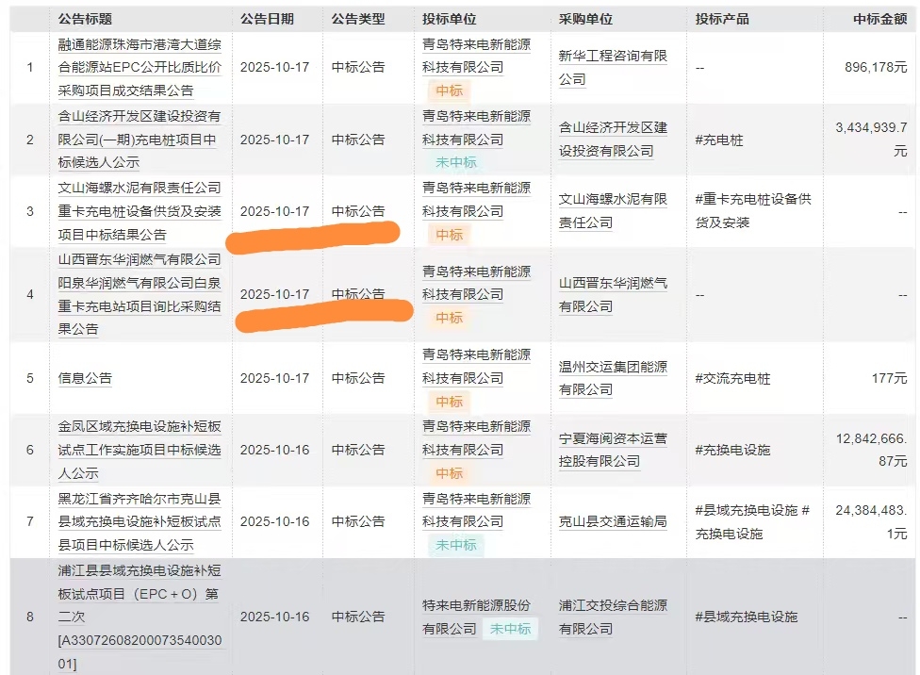Click the date 2025-10-16 in row 8
This screenshot has width=920, height=675.
(274, 617)
